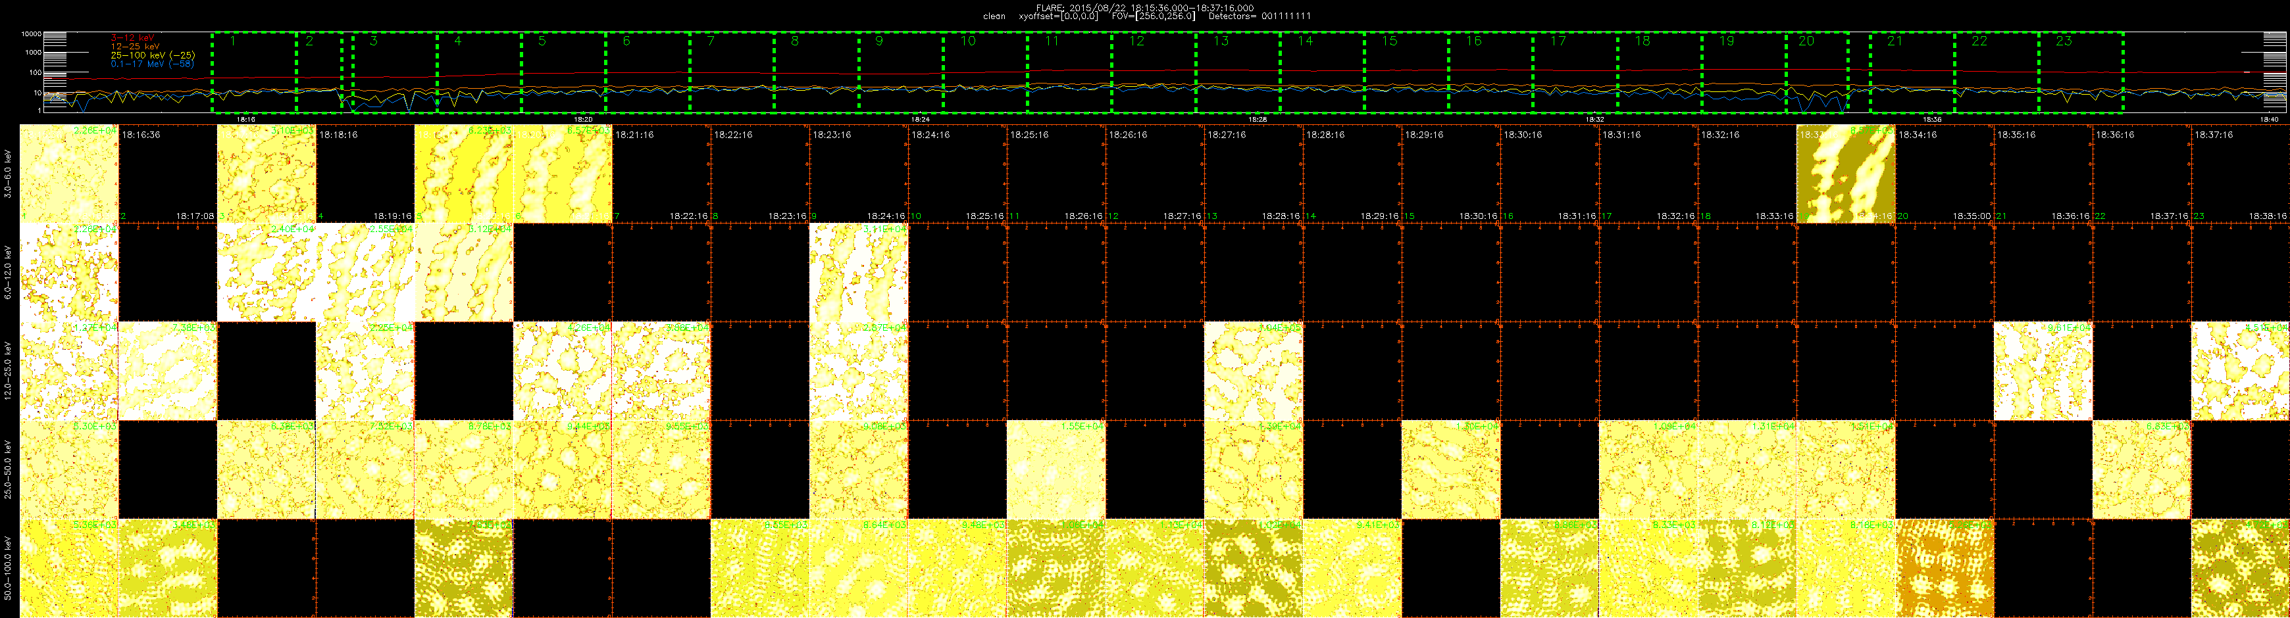Open the 3.0-6.0 keV image in panel 6
Screen dimensions: 2290x618
click(563, 174)
